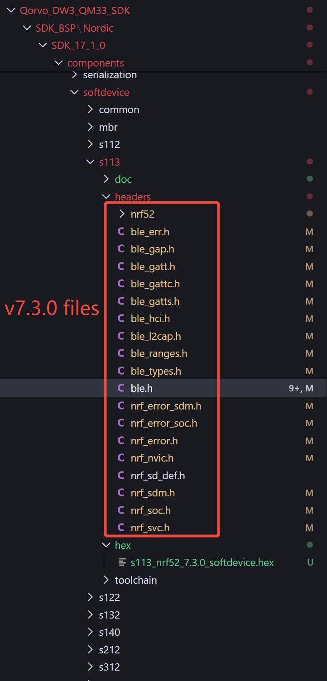The height and width of the screenshot is (681, 327).
Task: Expand the mbr folder
Action: click(90, 127)
